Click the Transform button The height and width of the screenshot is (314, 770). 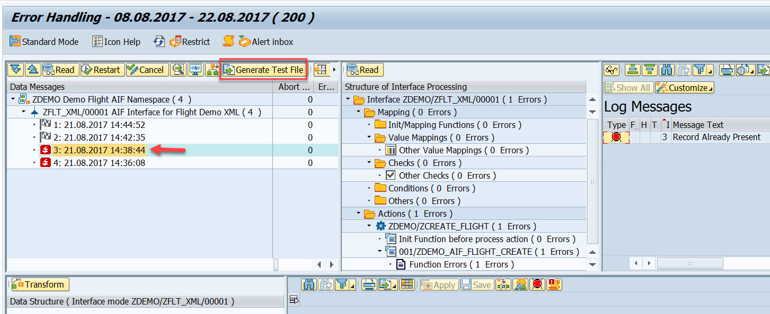click(39, 284)
